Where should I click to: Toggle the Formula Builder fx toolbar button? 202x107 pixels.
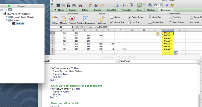(139, 5)
